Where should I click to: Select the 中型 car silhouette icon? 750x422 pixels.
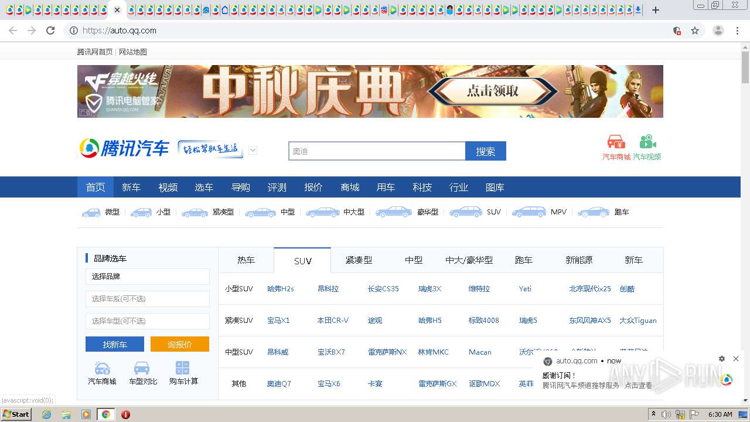tap(260, 212)
